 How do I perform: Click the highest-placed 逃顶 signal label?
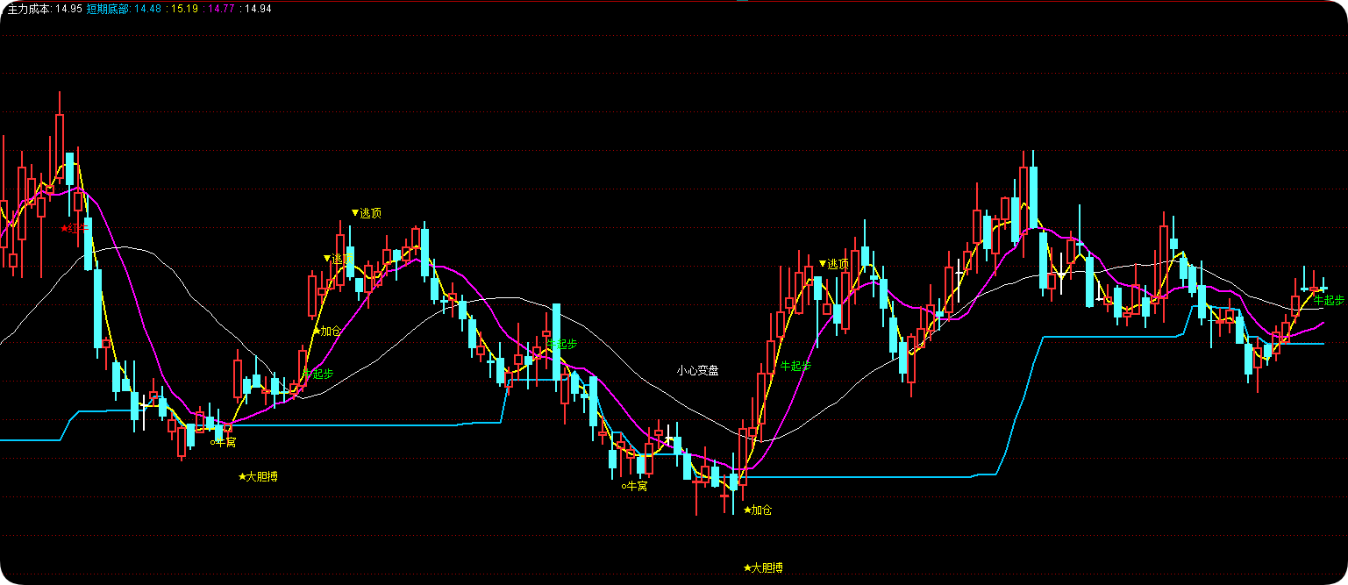367,212
